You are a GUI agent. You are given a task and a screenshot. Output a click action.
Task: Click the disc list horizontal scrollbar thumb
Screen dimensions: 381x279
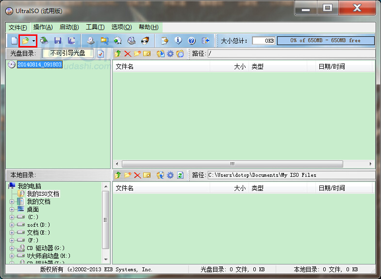coord(232,164)
